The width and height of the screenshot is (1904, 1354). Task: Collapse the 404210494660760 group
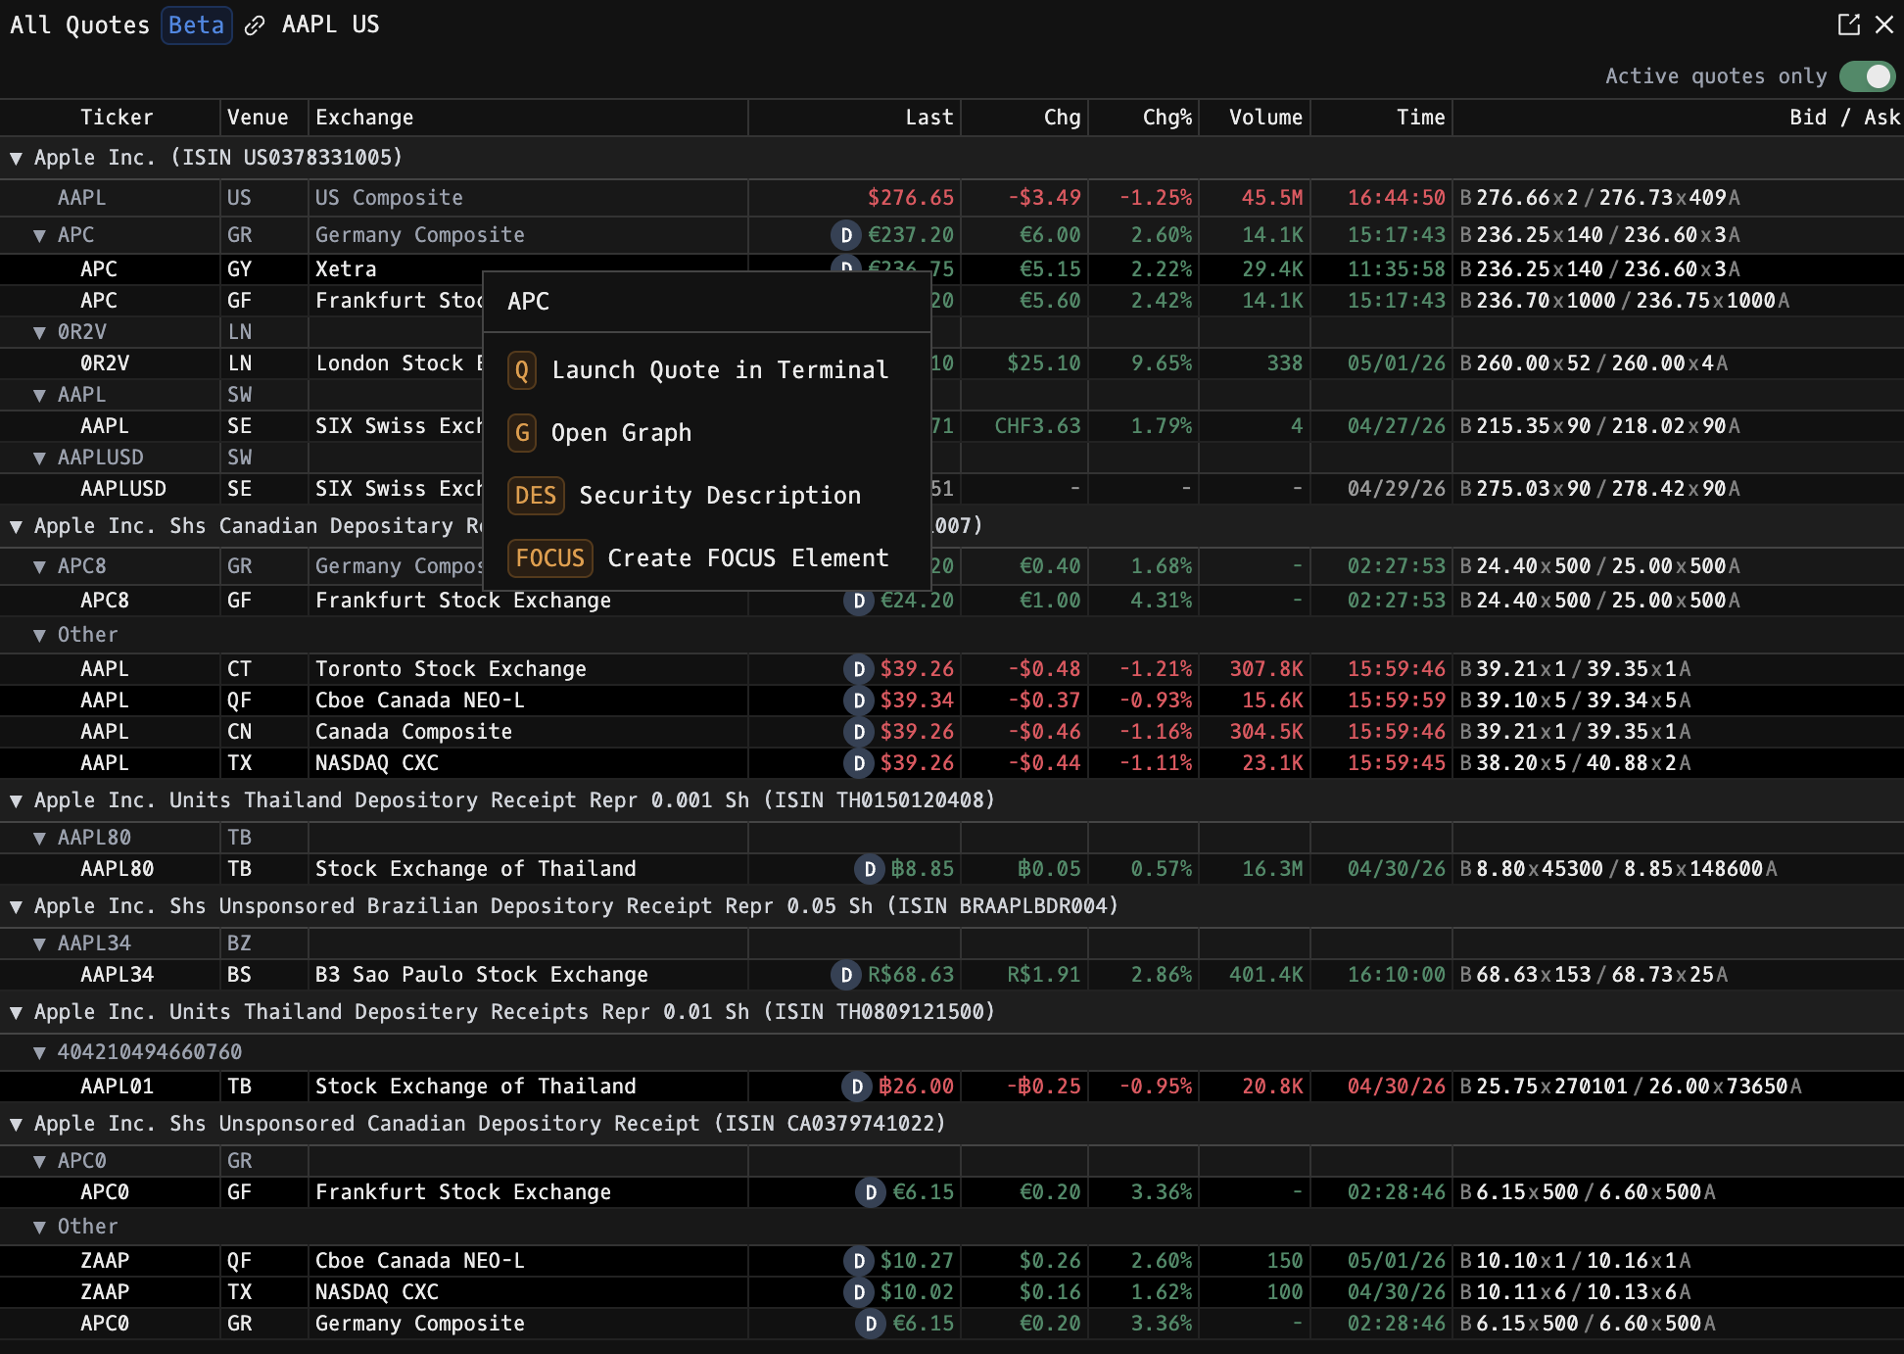coord(39,1052)
